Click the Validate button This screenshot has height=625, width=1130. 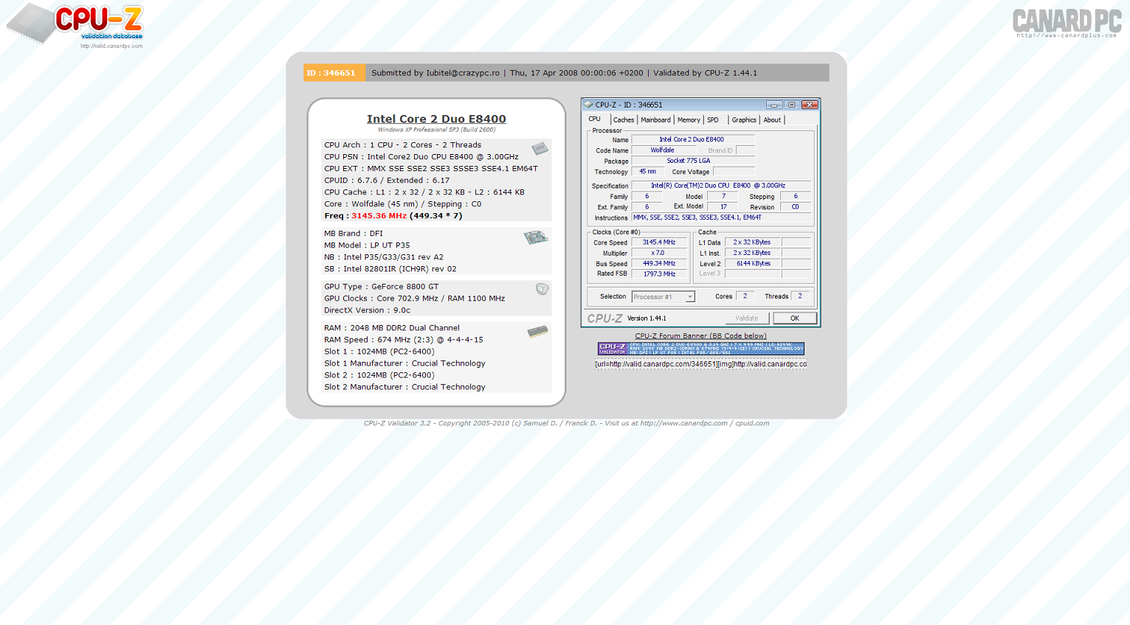point(747,318)
